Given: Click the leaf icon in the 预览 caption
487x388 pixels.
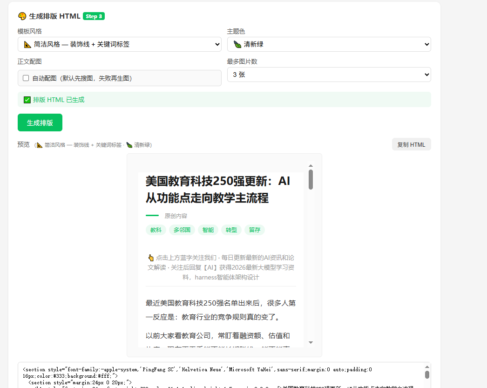Looking at the screenshot, I should click(x=129, y=145).
